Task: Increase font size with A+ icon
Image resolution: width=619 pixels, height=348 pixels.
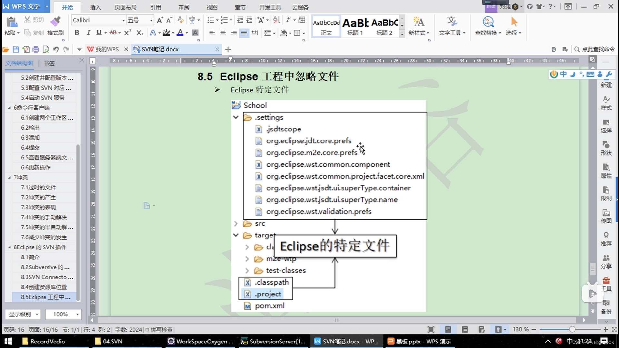Action: coord(160,20)
